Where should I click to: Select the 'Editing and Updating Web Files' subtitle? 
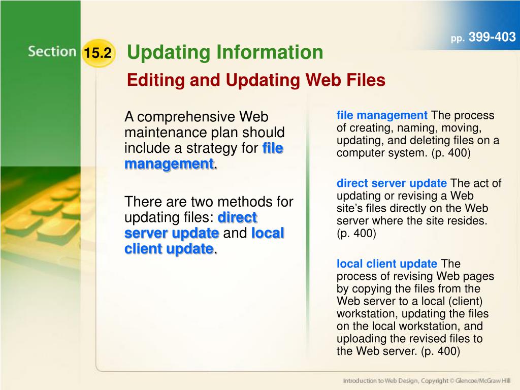[256, 80]
